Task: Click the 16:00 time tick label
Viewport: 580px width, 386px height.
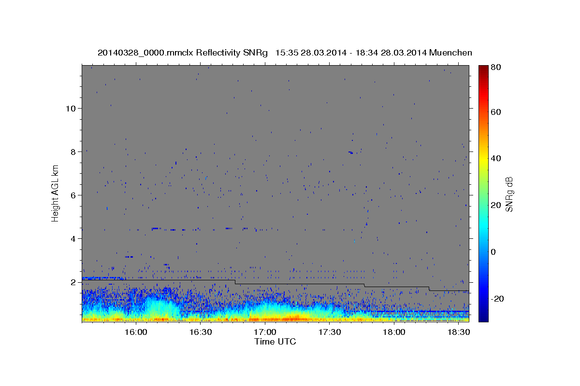Action: coord(136,332)
